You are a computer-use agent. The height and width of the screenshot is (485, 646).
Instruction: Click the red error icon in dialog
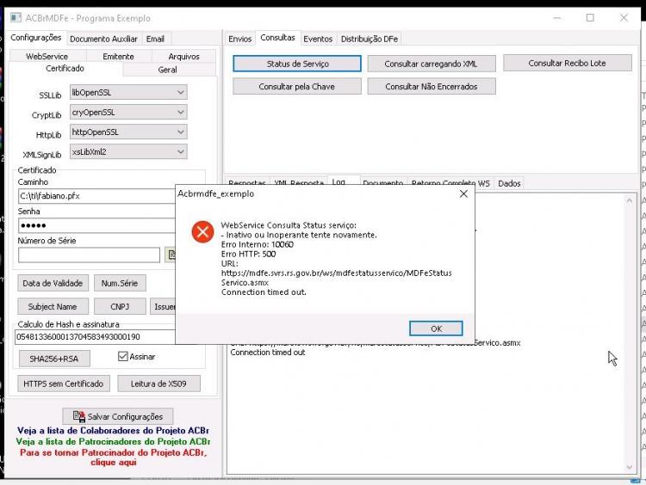[202, 231]
